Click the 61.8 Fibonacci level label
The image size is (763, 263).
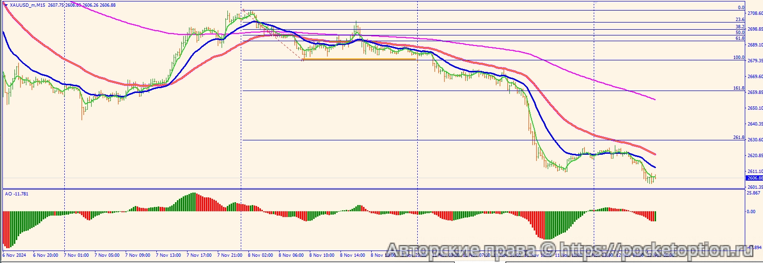click(x=740, y=38)
